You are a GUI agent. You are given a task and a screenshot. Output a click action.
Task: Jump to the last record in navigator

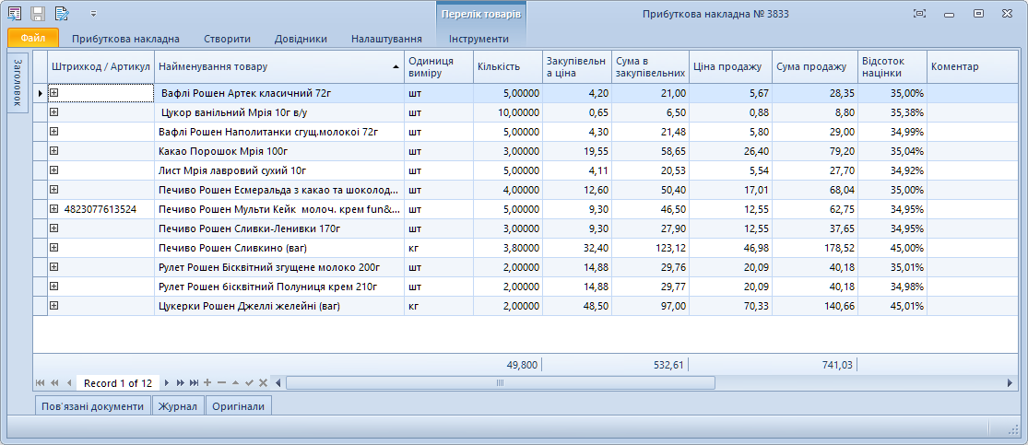pyautogui.click(x=194, y=382)
